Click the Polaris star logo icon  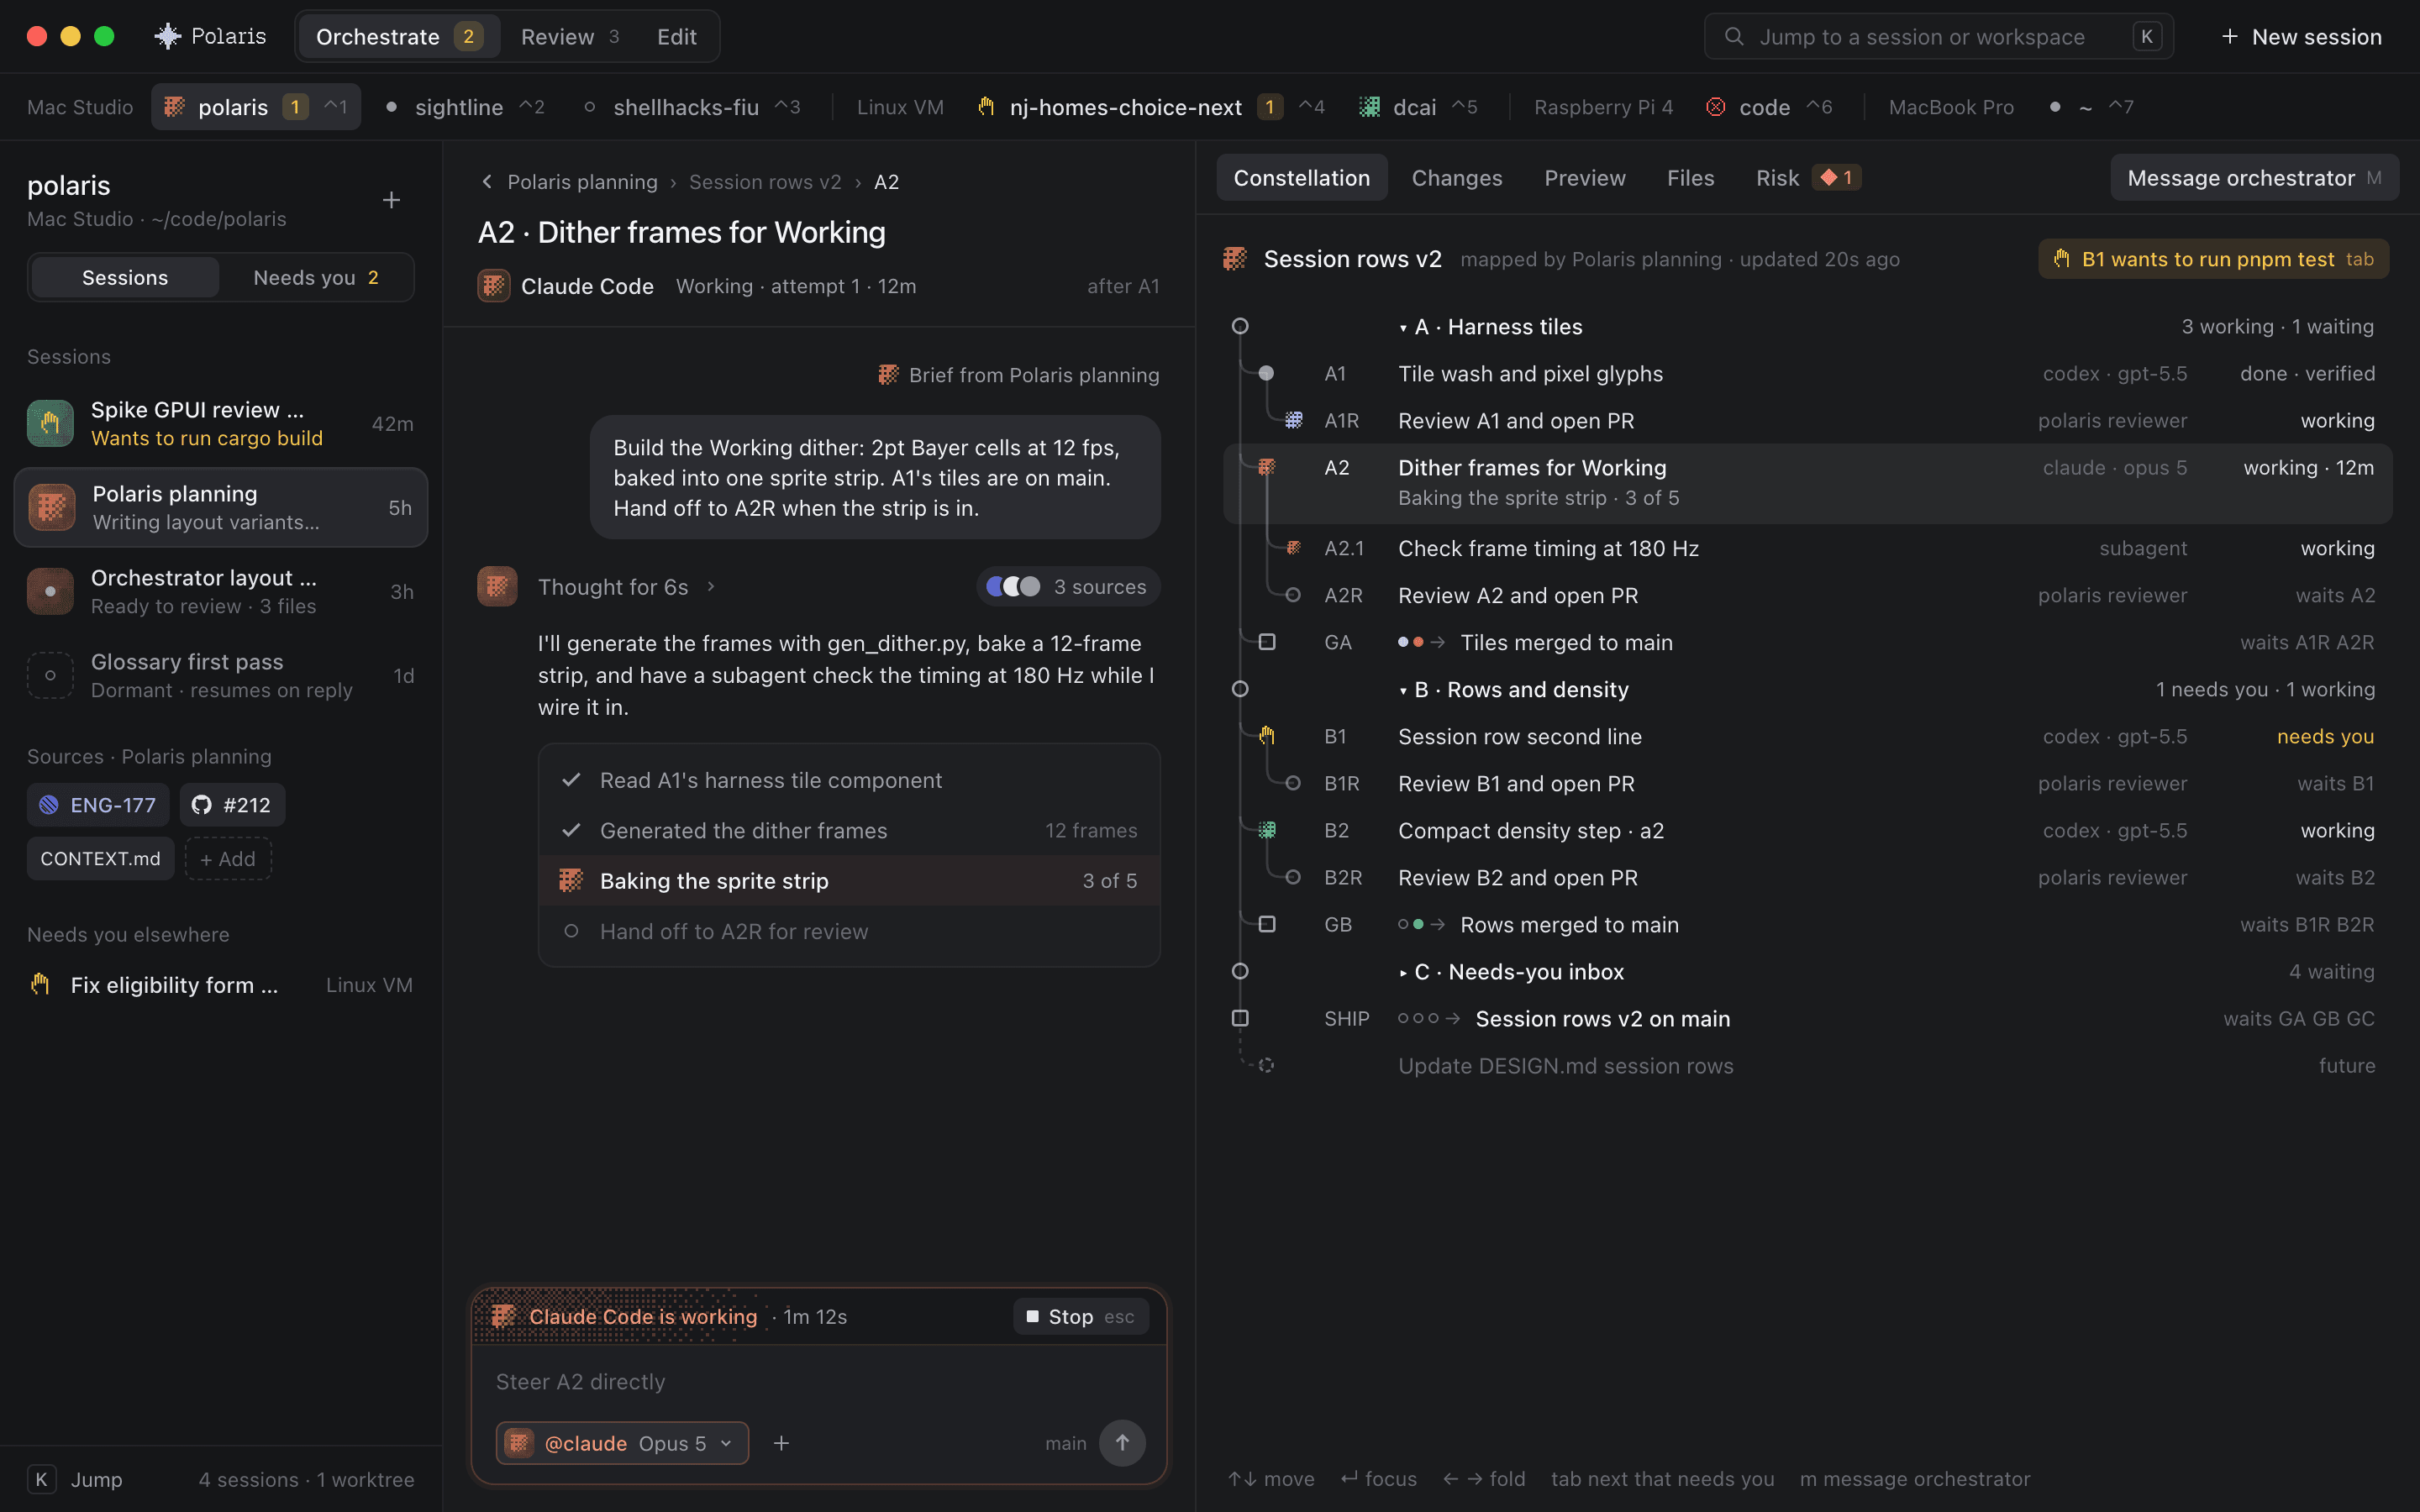point(167,37)
